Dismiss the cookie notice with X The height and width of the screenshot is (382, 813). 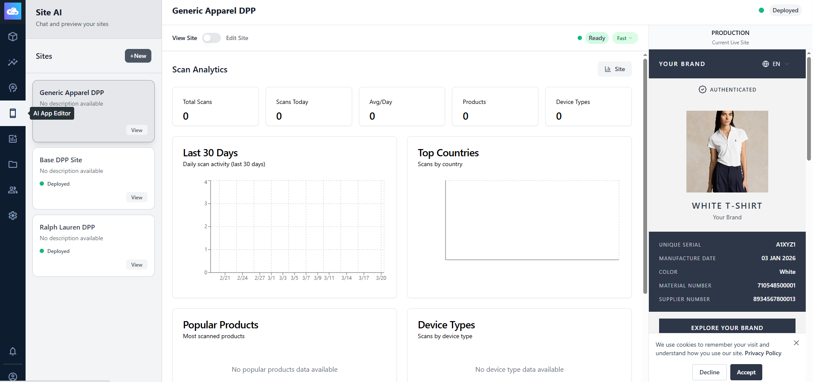(796, 343)
